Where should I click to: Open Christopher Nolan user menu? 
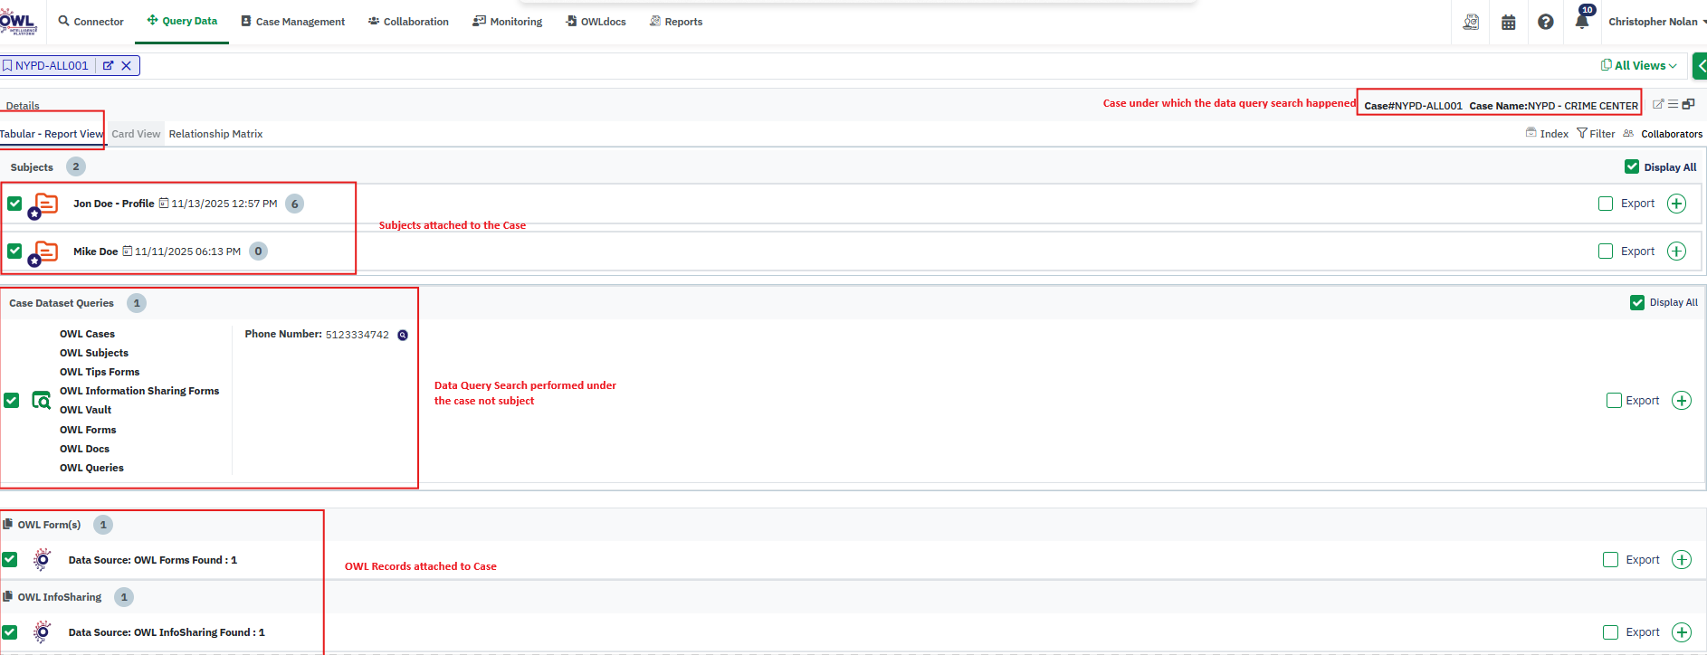pyautogui.click(x=1654, y=22)
